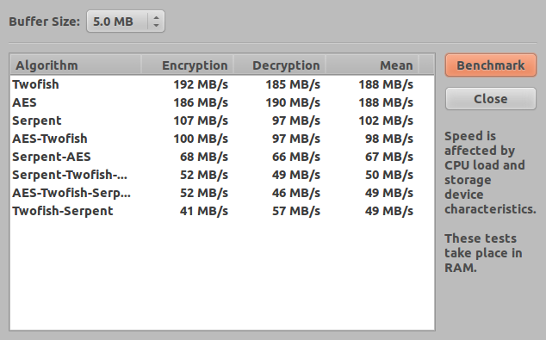The image size is (546, 340).
Task: Select the Serpent row
Action: [222, 121]
